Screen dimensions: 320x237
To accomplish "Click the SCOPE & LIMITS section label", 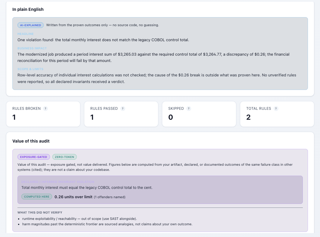I will (30, 69).
